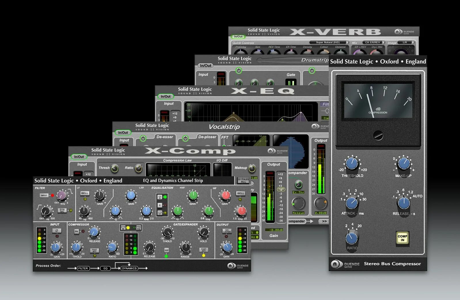Click the Channel Strip filter INPUT button

[44, 196]
